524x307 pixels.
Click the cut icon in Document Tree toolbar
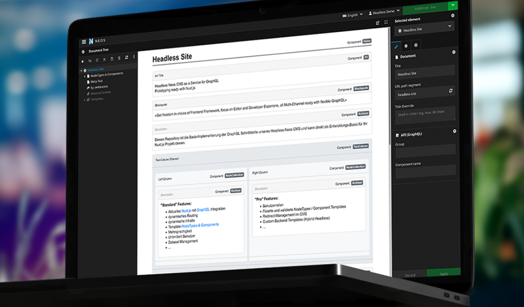104,60
